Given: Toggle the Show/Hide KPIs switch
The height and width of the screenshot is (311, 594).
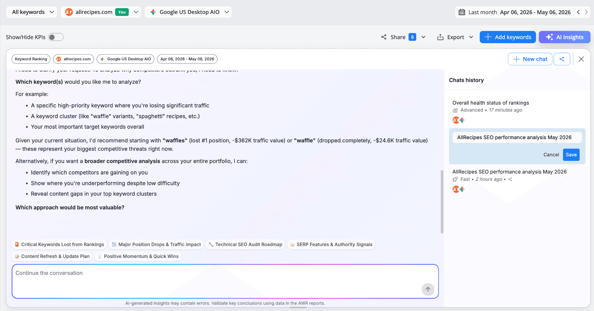Looking at the screenshot, I should [x=56, y=37].
